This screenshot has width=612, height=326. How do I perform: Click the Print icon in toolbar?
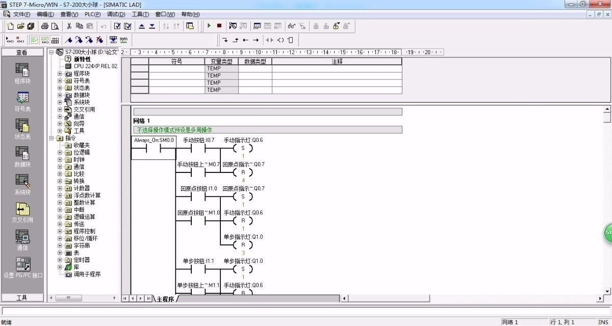[x=45, y=26]
